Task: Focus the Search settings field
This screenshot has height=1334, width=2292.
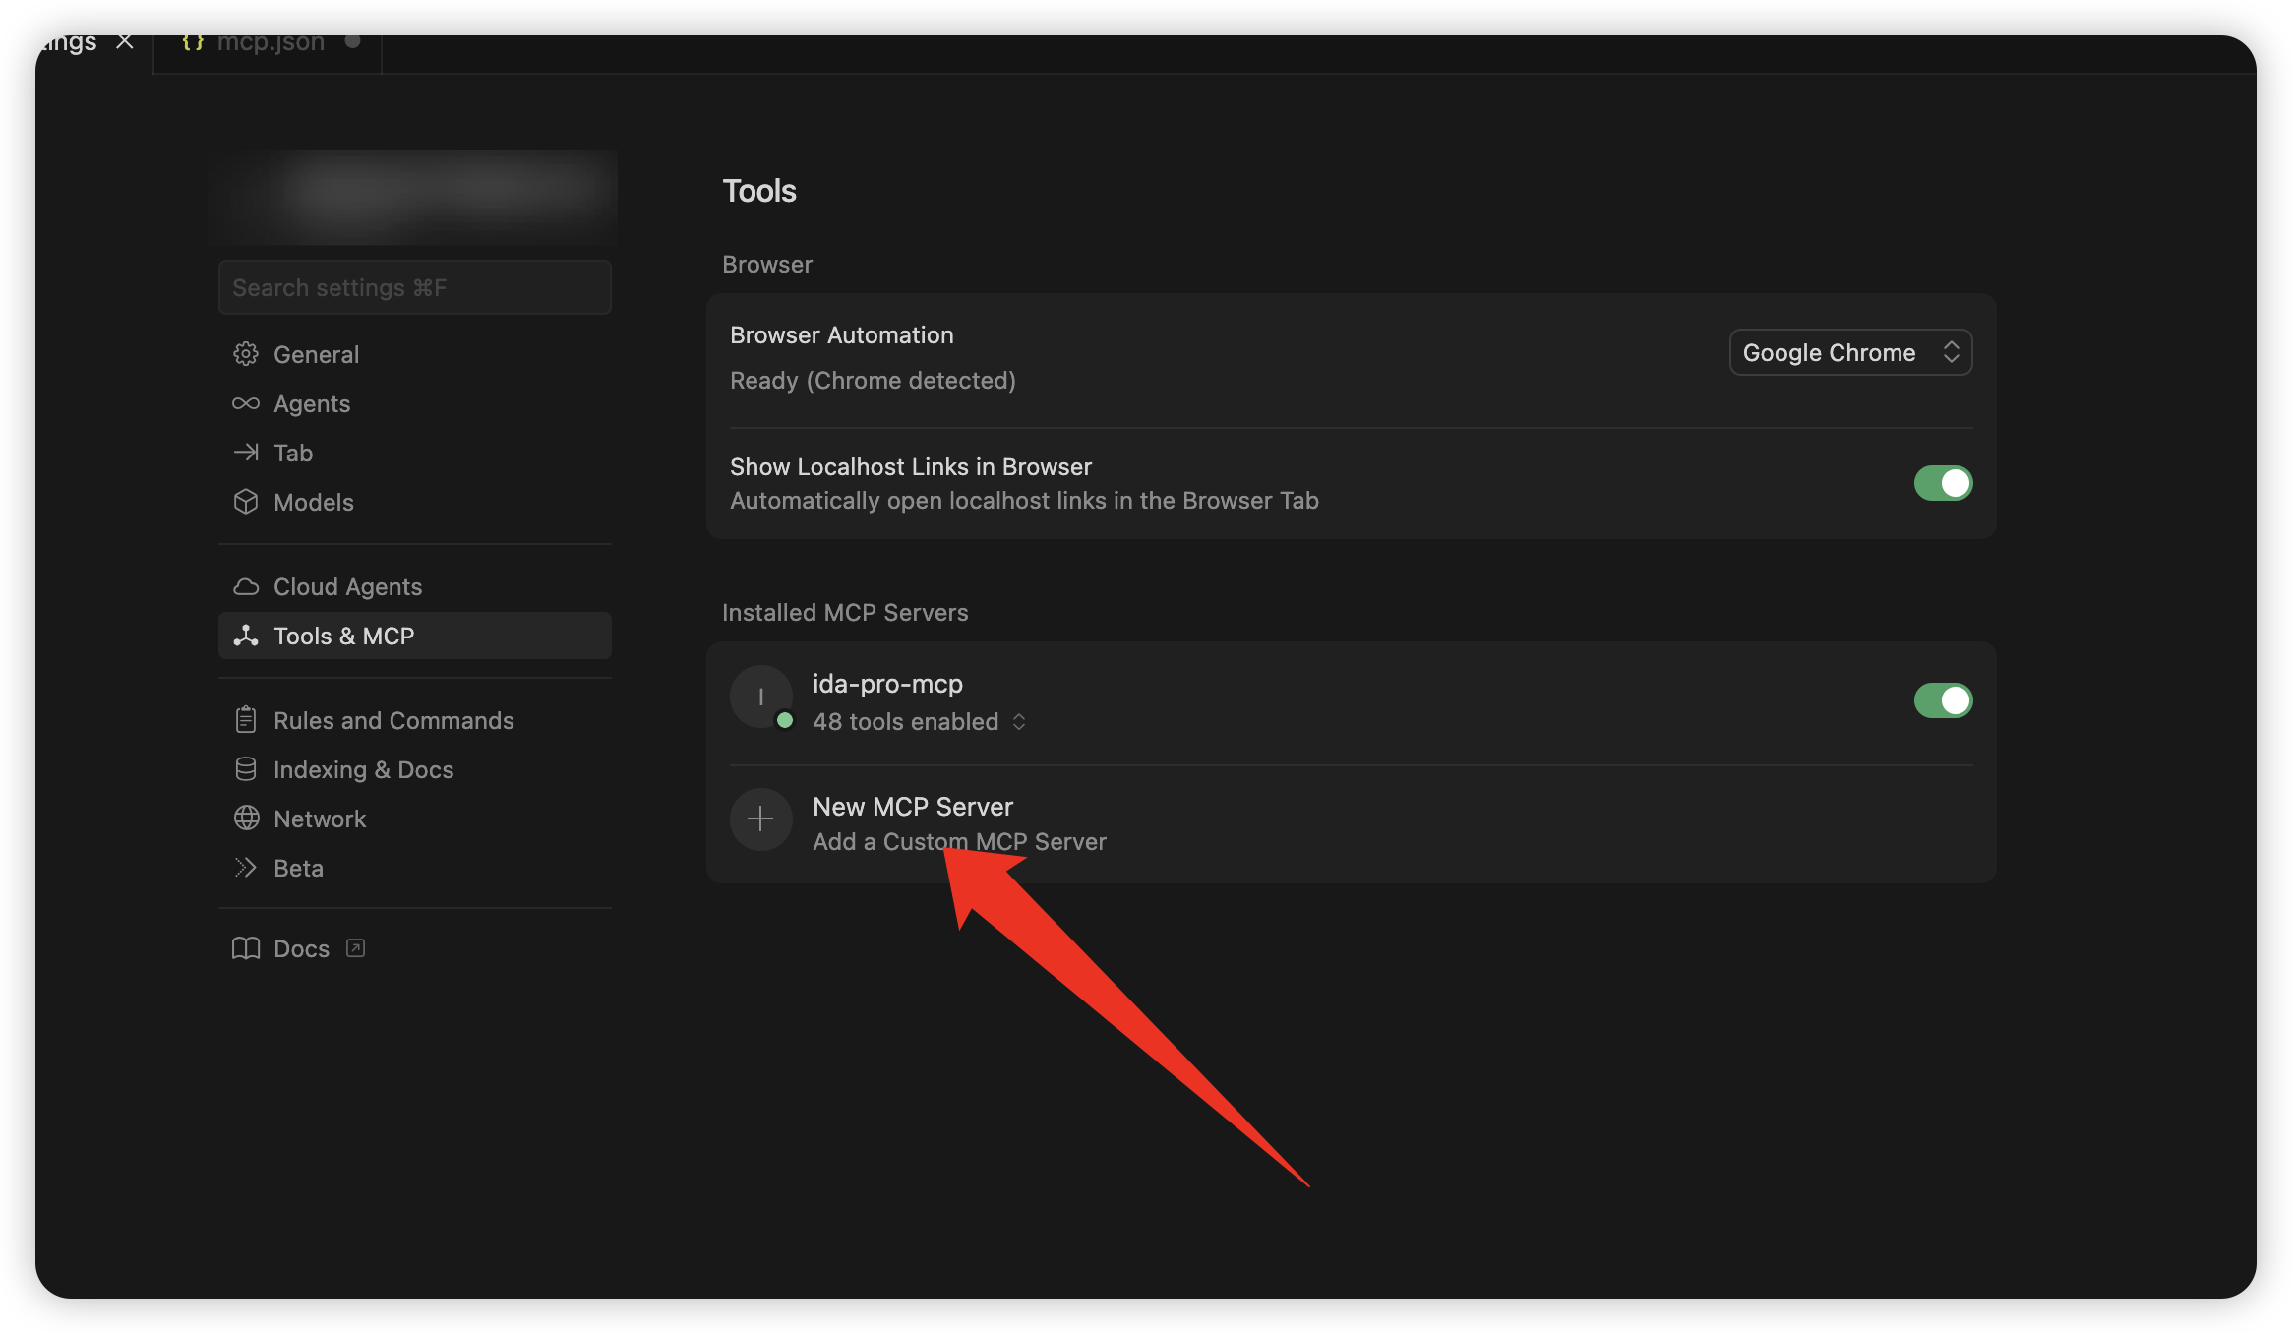Action: [414, 287]
